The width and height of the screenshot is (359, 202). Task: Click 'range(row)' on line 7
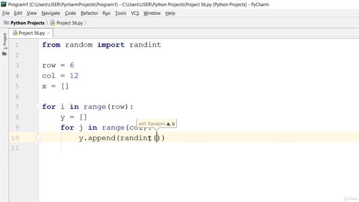coord(106,107)
